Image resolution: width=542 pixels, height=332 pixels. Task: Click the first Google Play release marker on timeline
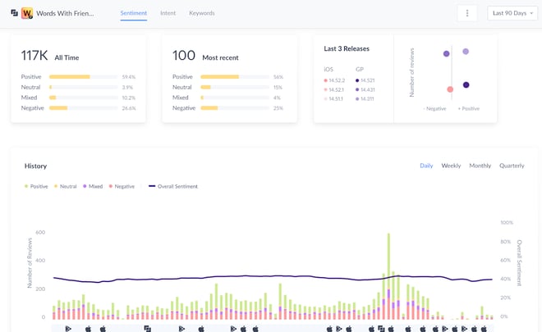tap(69, 328)
